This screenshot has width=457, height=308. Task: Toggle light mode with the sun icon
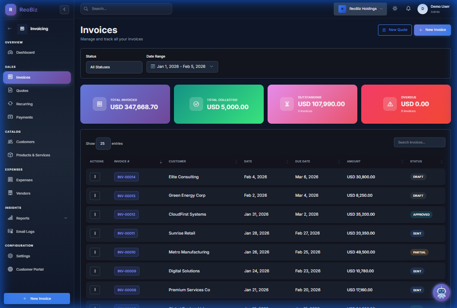point(395,8)
